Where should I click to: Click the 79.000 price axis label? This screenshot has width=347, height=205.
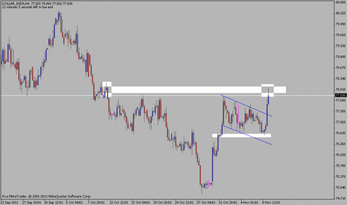pyautogui.click(x=341, y=57)
